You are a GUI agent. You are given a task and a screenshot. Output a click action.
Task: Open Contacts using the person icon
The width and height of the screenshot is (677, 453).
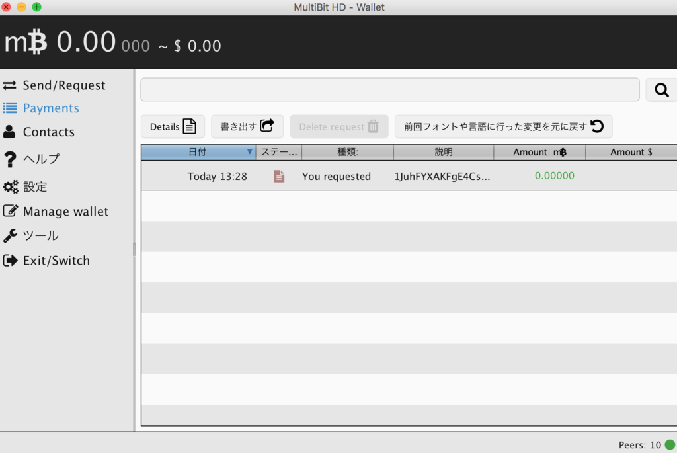[11, 132]
